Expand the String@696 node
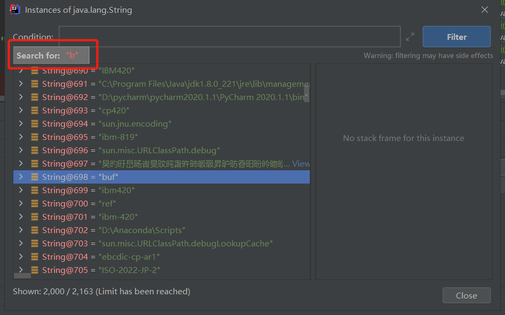Viewport: 505px width, 315px height. (x=21, y=151)
